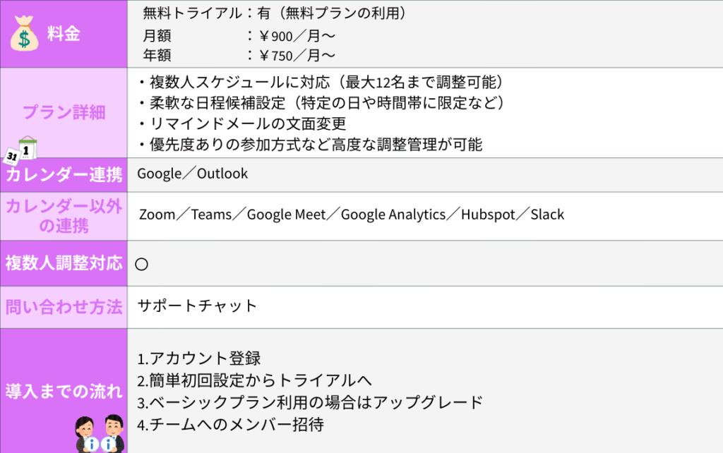Image resolution: width=723 pixels, height=453 pixels.
Task: Click the 問い合わせ方法 row label
Action: tap(64, 307)
